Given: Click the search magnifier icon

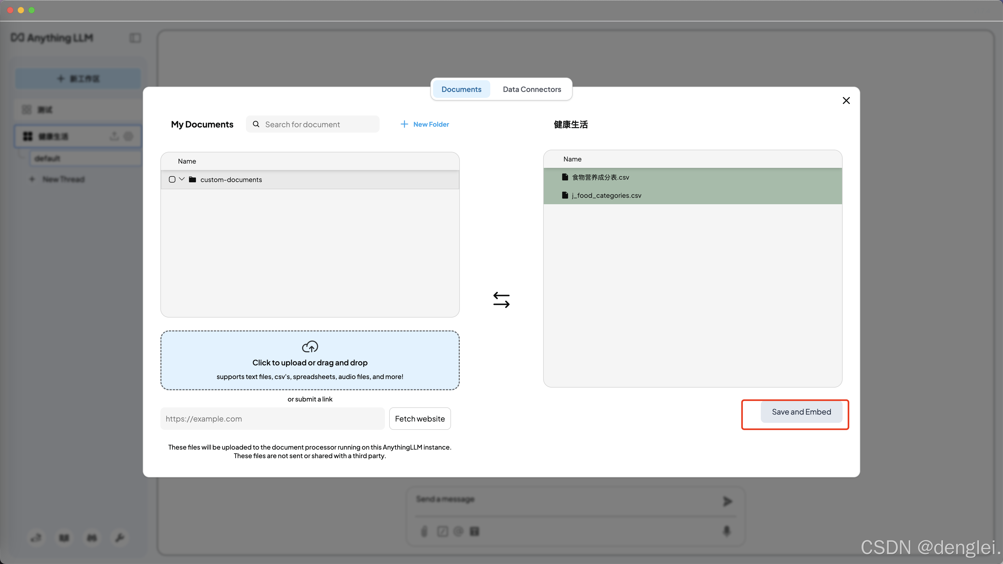Looking at the screenshot, I should 256,124.
